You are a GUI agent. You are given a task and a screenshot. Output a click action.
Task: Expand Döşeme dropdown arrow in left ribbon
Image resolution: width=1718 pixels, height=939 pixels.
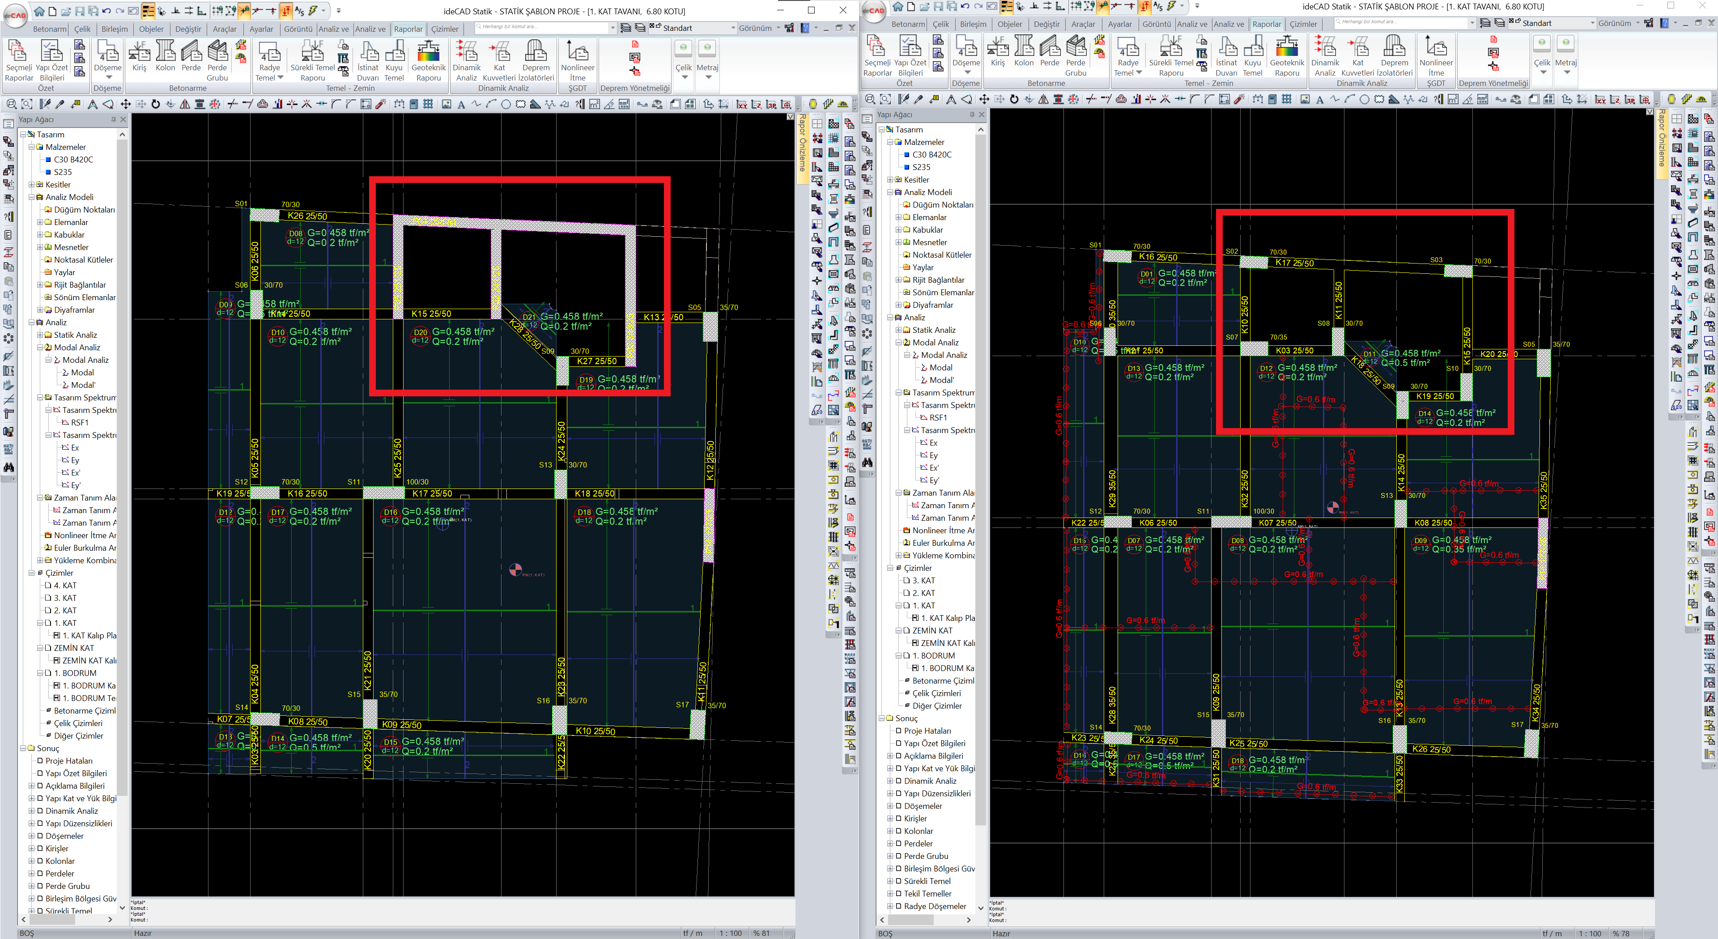click(108, 77)
